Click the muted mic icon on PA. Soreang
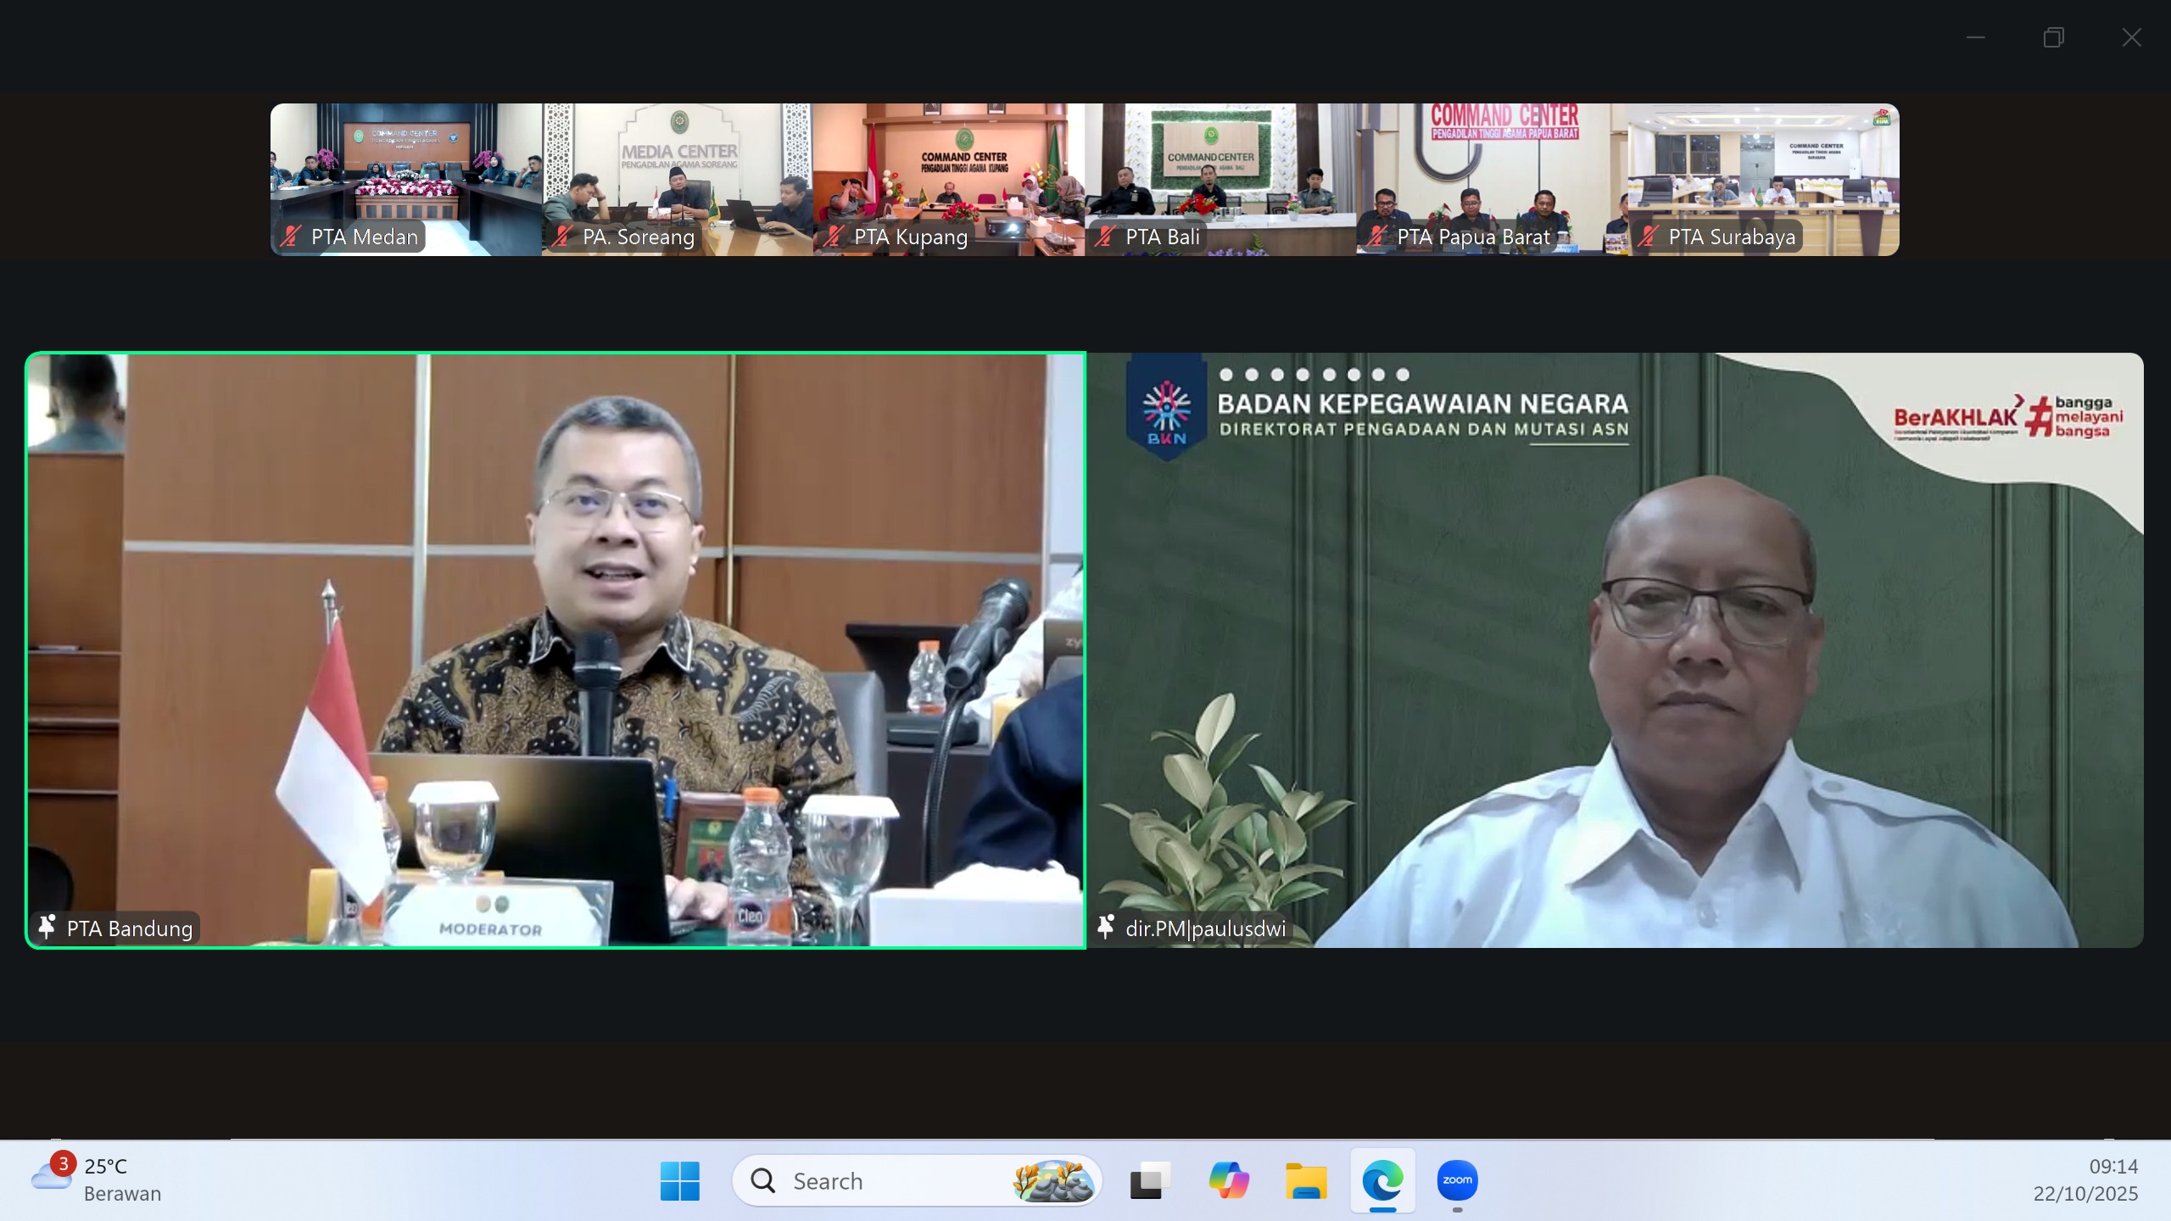This screenshot has height=1221, width=2171. click(x=562, y=237)
